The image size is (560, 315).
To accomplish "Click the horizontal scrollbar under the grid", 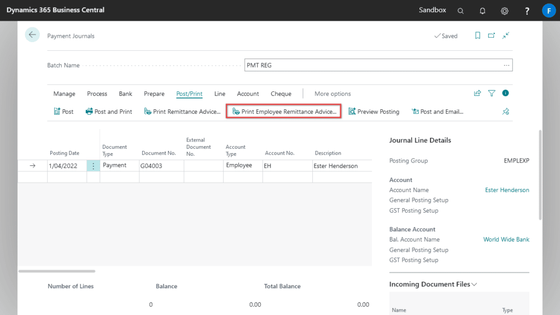I will [57, 271].
